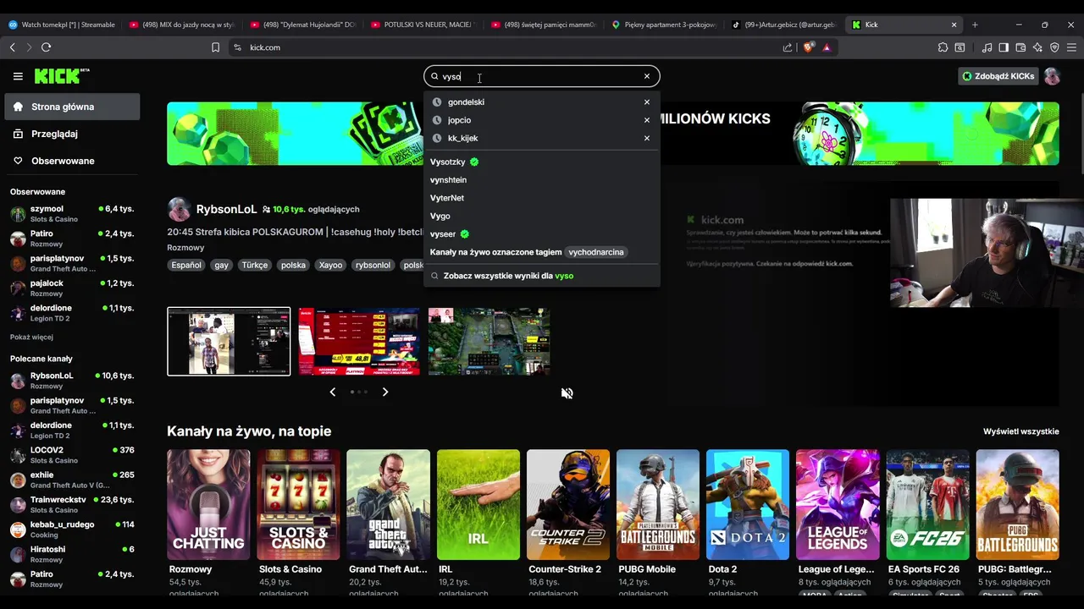Open followed channel parisplatynov
Viewport: 1084px width, 609px height.
tap(72, 263)
